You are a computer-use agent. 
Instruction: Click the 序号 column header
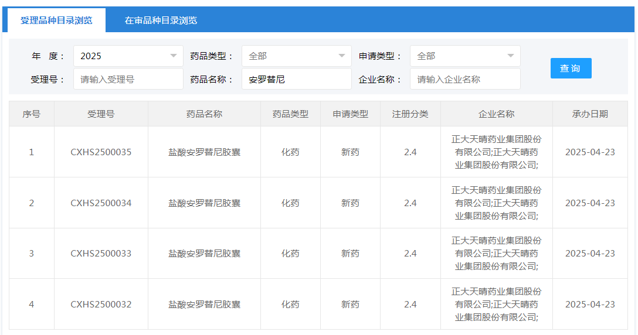coord(31,114)
